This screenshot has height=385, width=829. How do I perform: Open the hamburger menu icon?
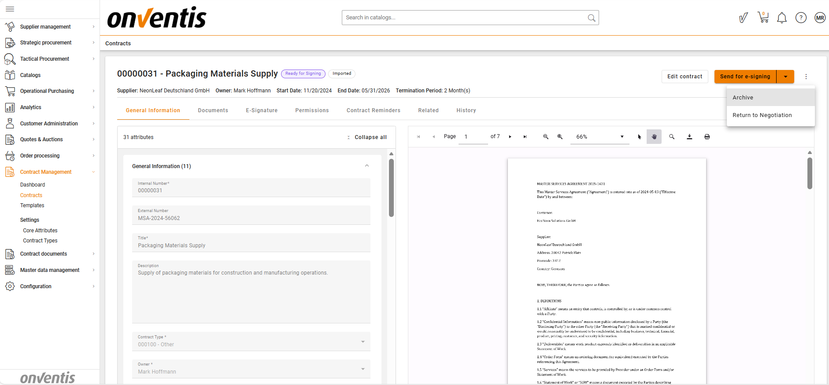tap(10, 9)
